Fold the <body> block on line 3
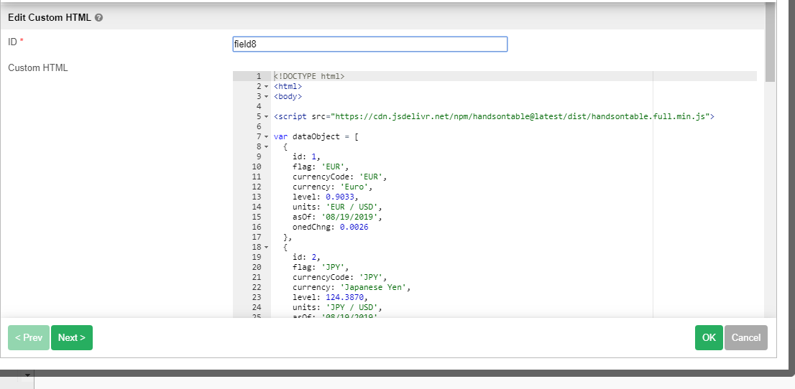 click(266, 96)
